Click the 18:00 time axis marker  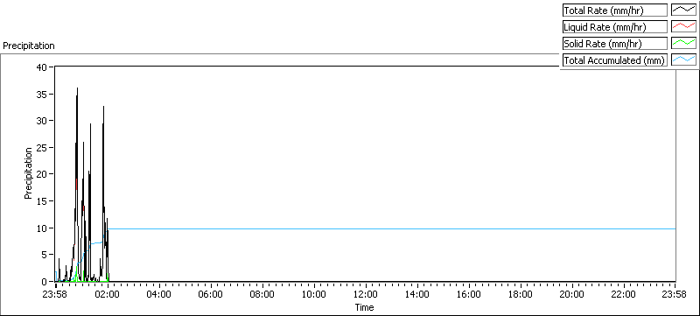pos(521,294)
